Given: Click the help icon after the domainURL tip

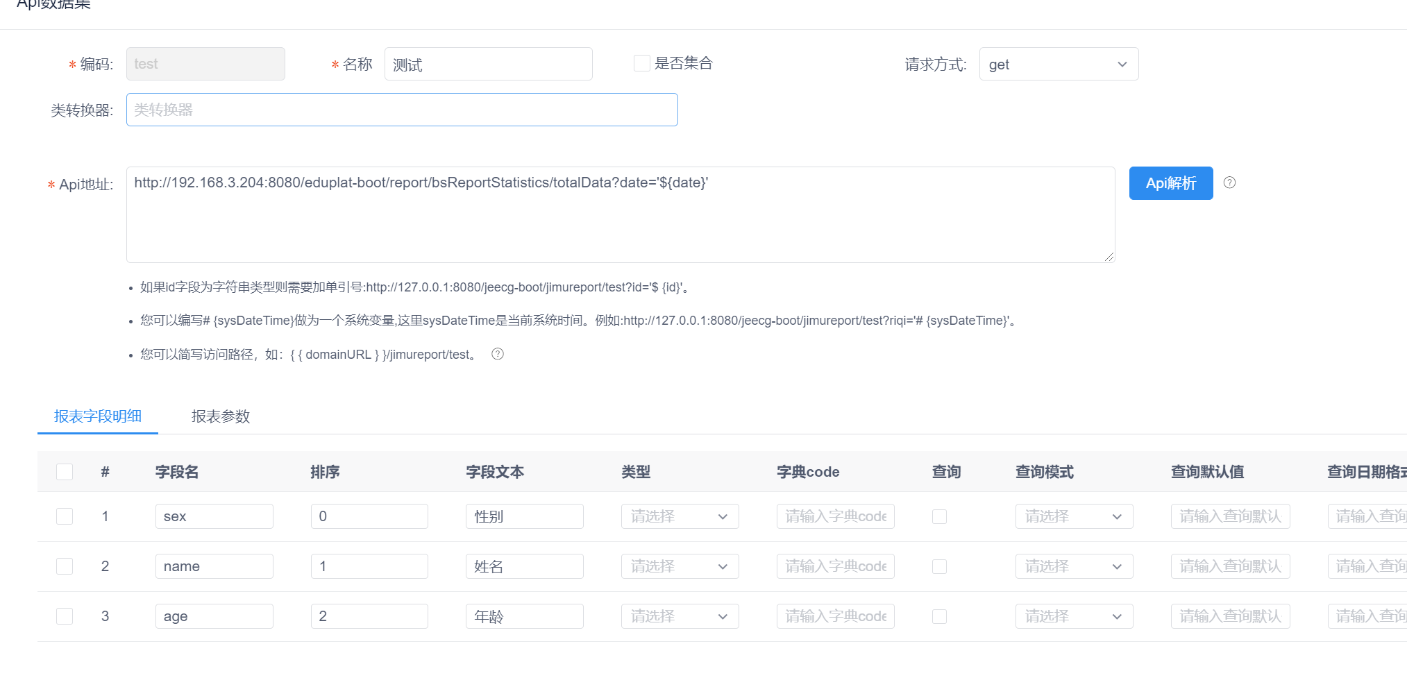Looking at the screenshot, I should tap(497, 354).
